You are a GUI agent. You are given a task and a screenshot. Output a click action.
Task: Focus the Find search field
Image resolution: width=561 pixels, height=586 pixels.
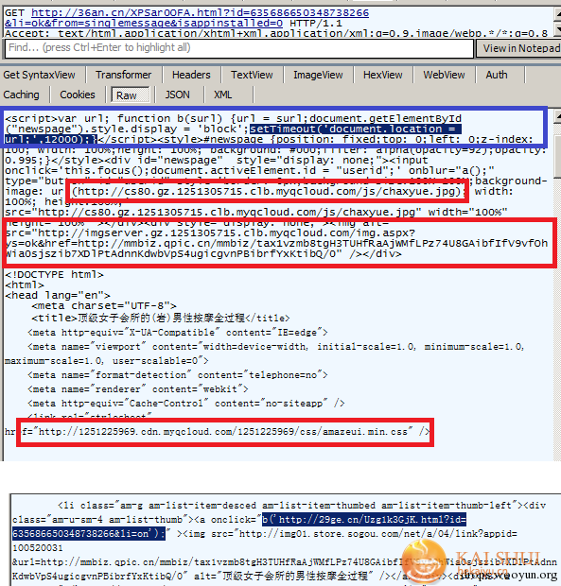pyautogui.click(x=239, y=48)
